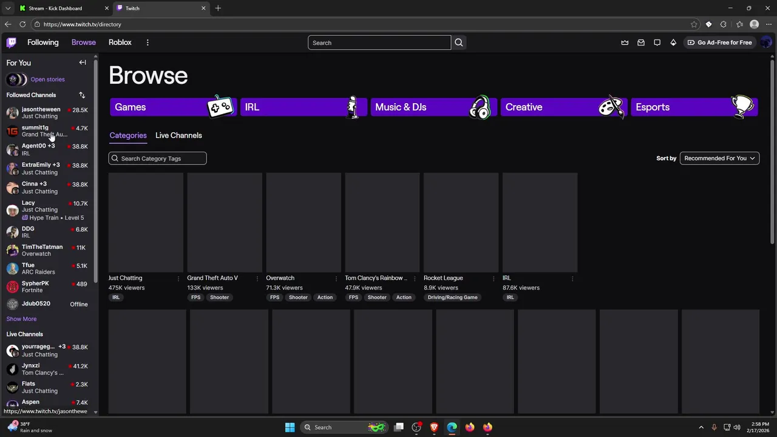Click the Get Bits diamond icon

pyautogui.click(x=673, y=42)
